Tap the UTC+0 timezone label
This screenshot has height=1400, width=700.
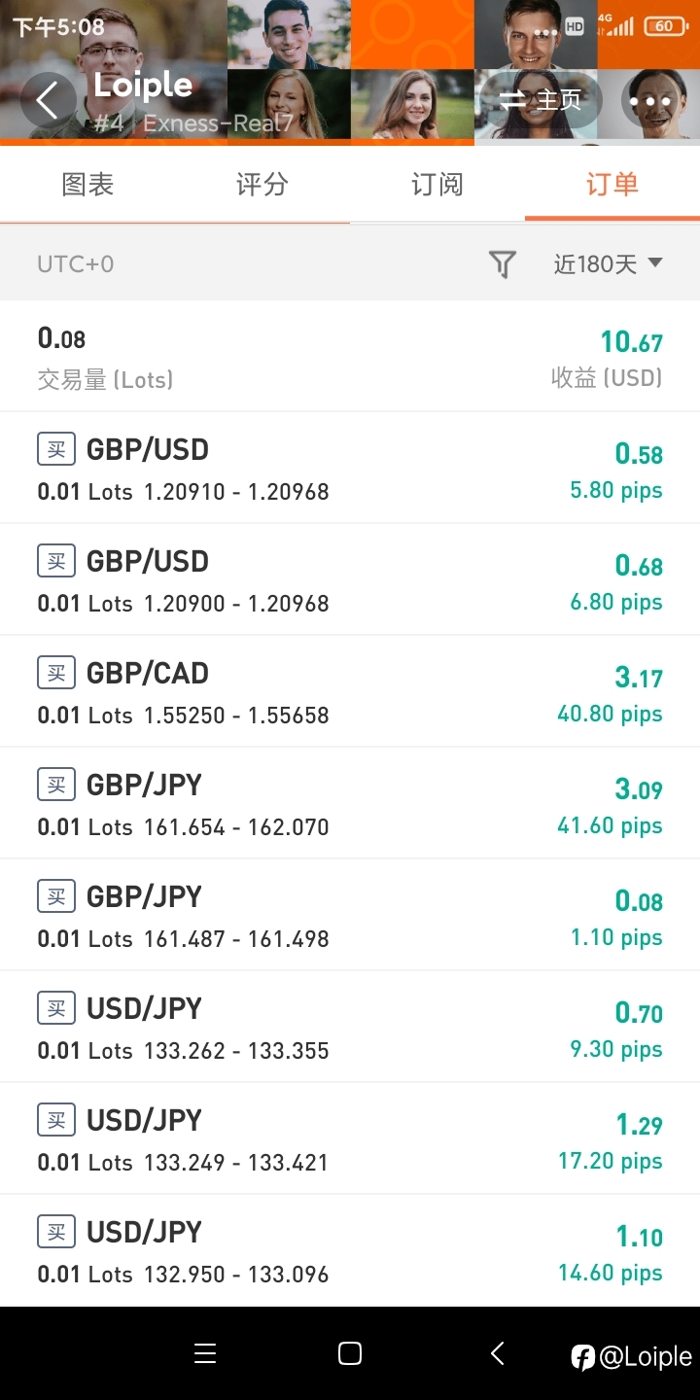coord(76,263)
